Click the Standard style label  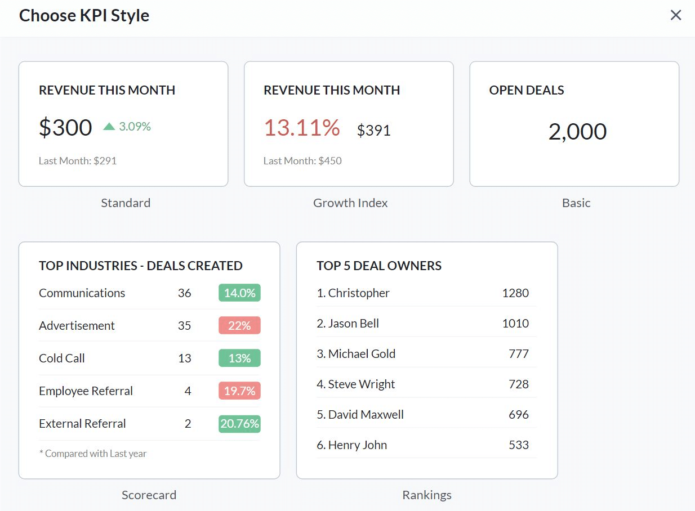(x=125, y=203)
